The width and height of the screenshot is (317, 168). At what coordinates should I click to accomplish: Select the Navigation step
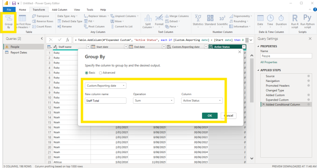point(273,81)
